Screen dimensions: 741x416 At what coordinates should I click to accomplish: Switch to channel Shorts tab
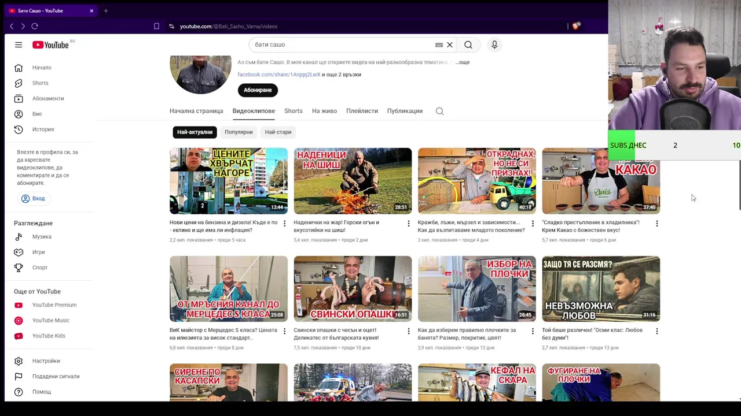294,111
